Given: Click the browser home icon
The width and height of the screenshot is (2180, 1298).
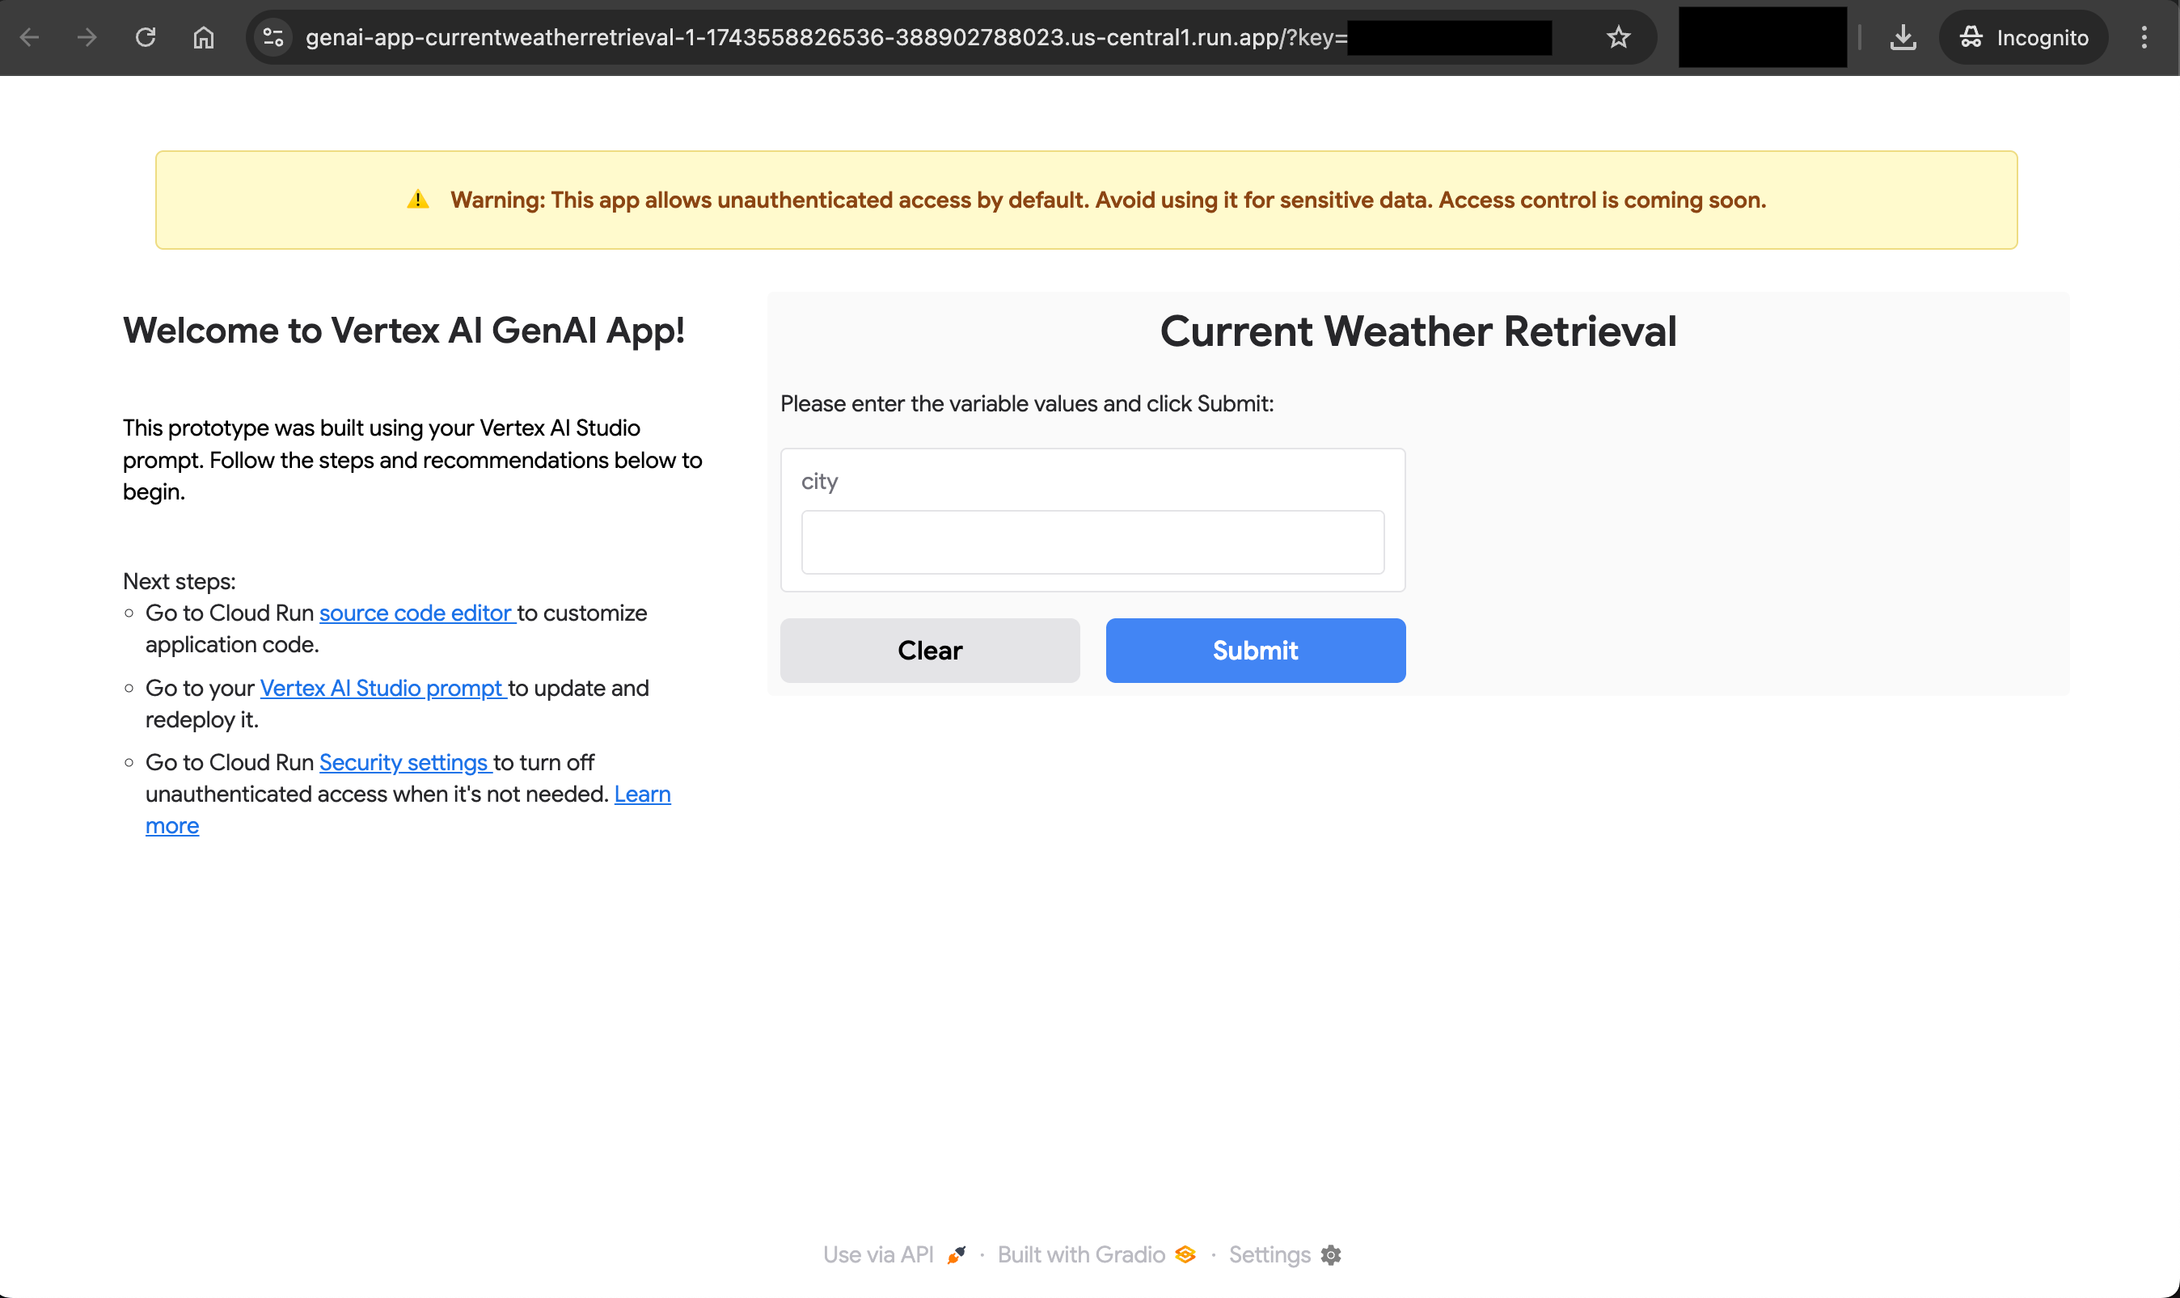Looking at the screenshot, I should [x=204, y=36].
